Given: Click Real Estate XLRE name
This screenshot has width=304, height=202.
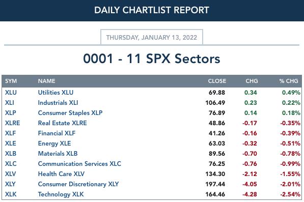Looking at the screenshot, I should point(63,123).
